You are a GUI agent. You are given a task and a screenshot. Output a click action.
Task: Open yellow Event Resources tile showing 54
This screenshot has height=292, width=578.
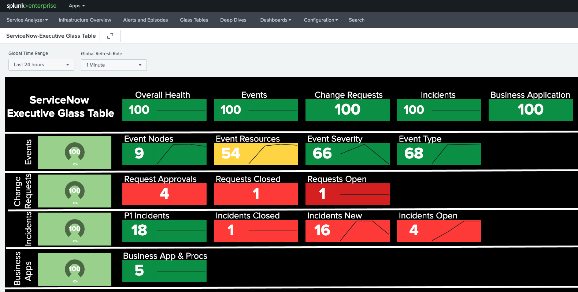tap(256, 154)
